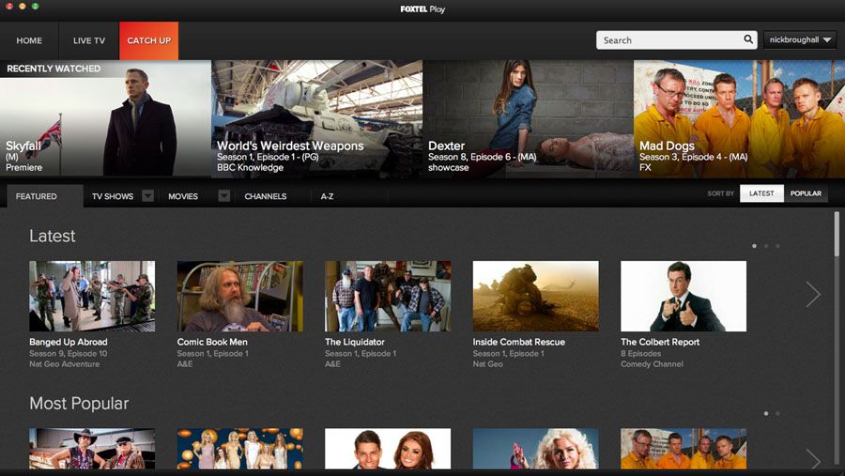
Task: Click 'Nat Geo Adventure' channel text
Action: 64,364
